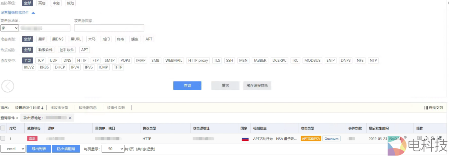The height and width of the screenshot is (158, 449).
Task: Select attack type 病毒
Action: tap(120, 39)
